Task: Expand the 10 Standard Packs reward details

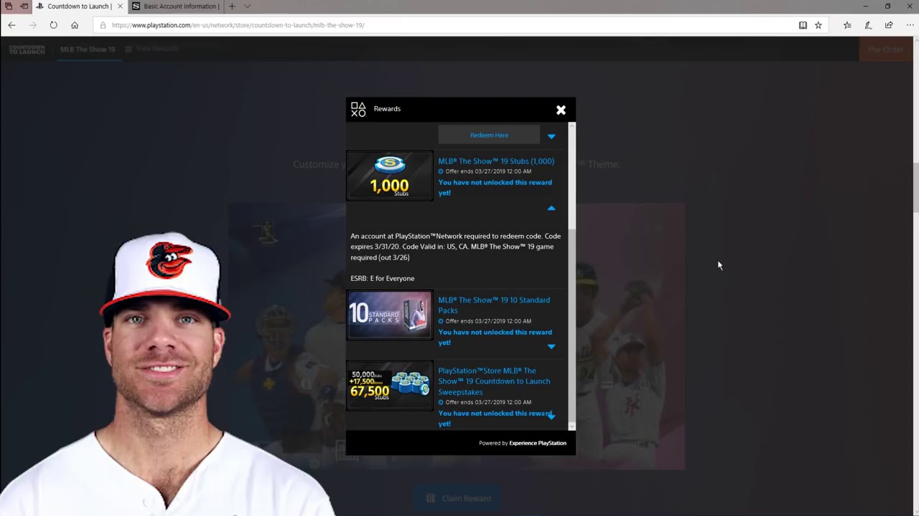Action: (x=551, y=346)
